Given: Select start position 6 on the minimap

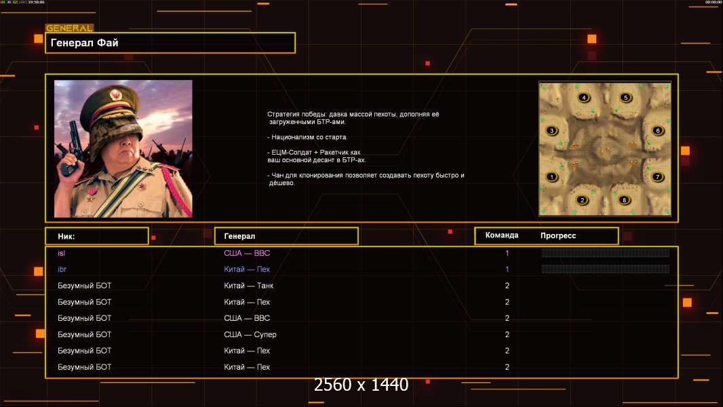Looking at the screenshot, I should (x=657, y=130).
